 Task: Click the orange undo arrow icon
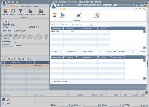click(140, 9)
